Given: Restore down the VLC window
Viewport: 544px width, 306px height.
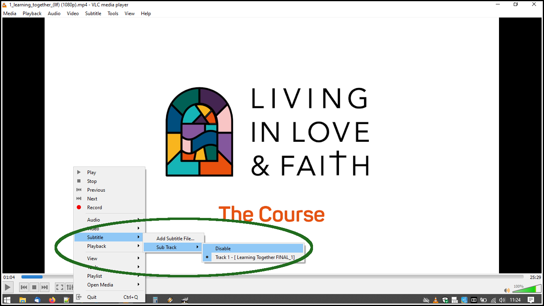Looking at the screenshot, I should [x=516, y=4].
